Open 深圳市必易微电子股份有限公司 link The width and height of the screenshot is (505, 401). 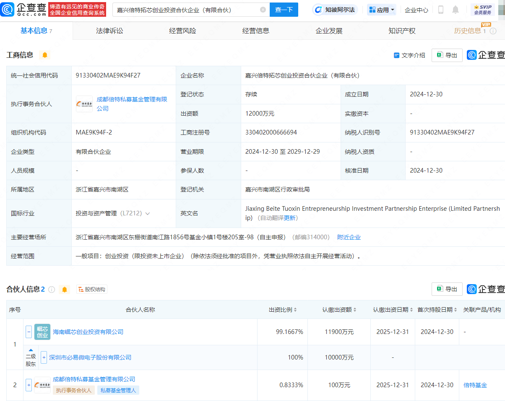coord(90,357)
